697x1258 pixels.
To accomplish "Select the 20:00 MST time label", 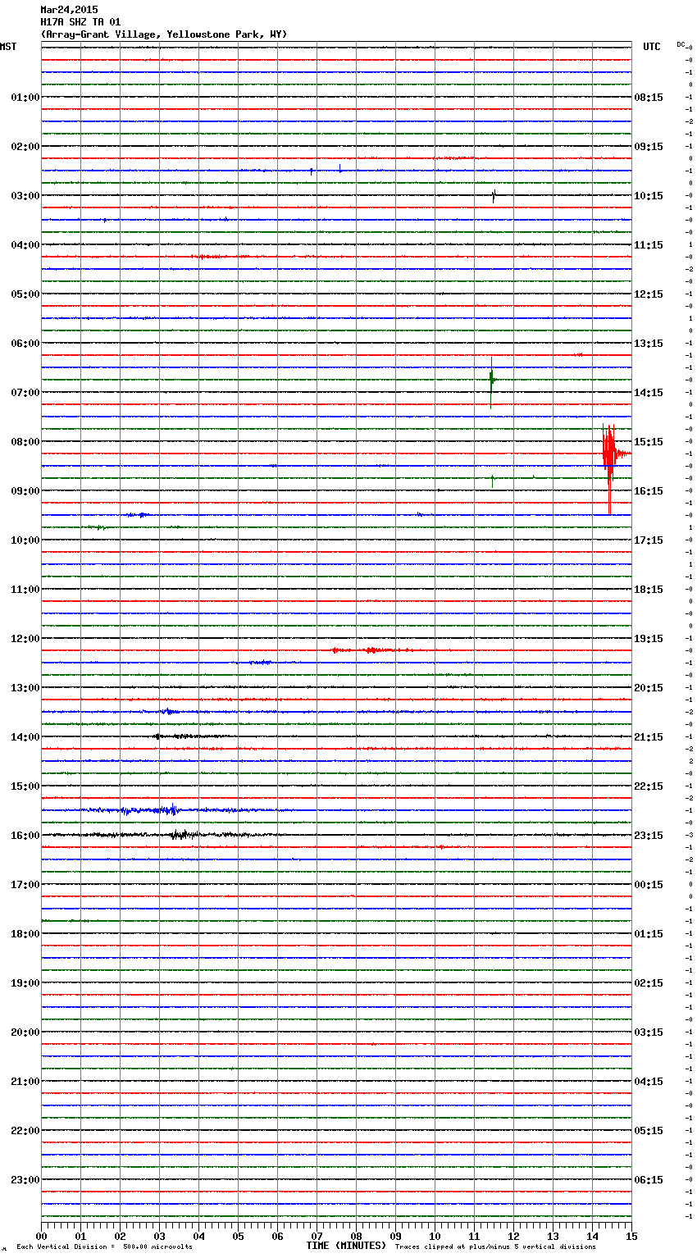I will click(25, 1032).
